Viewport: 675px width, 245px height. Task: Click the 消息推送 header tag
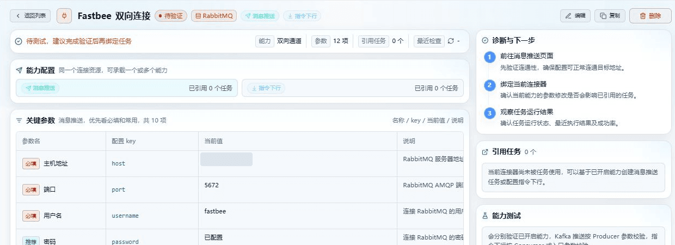coord(260,16)
